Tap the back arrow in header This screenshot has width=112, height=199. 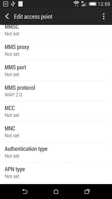[x=7, y=16]
